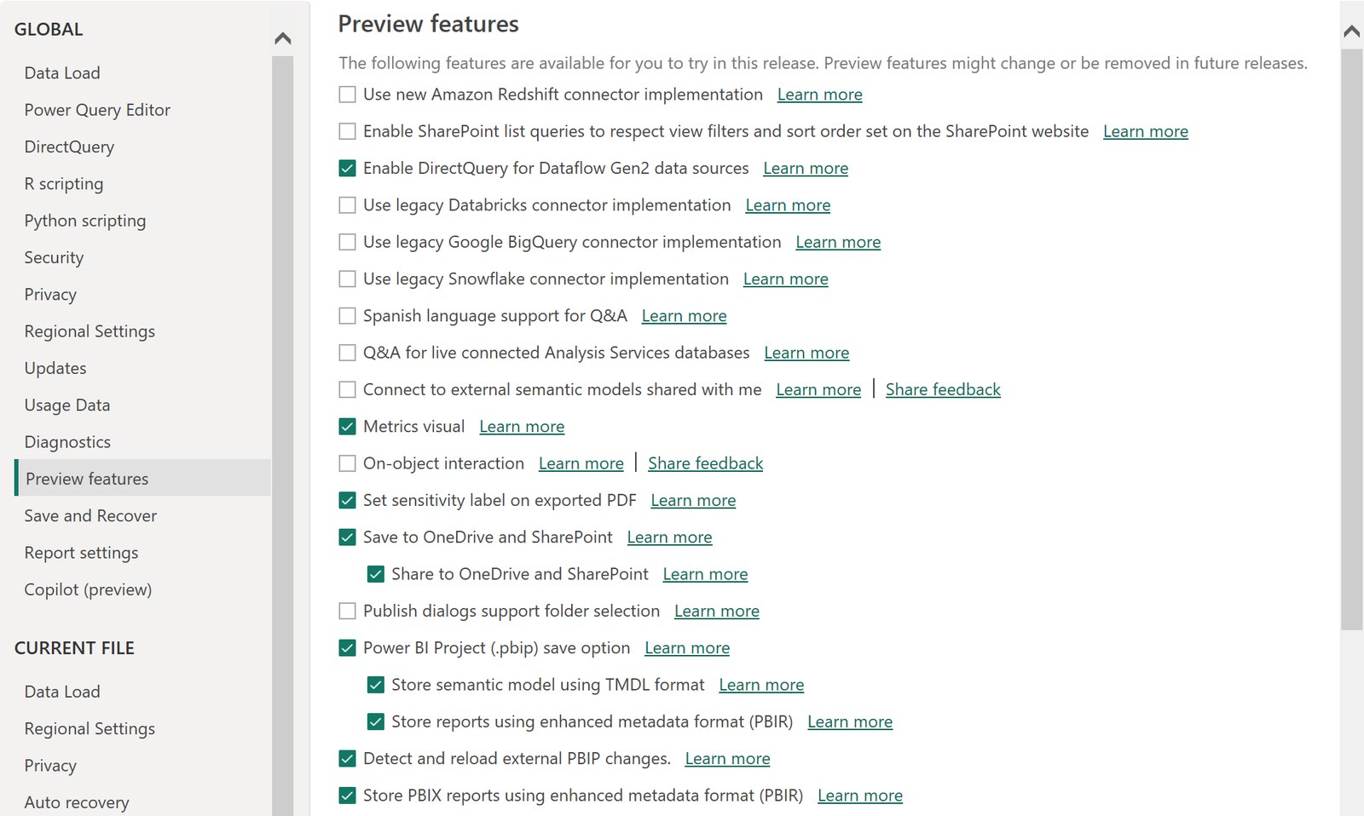
Task: Uncheck Store semantic model using TMDL format
Action: (x=375, y=685)
